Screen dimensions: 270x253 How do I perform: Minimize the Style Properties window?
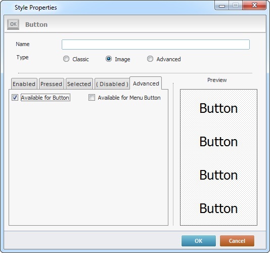(x=222, y=6)
